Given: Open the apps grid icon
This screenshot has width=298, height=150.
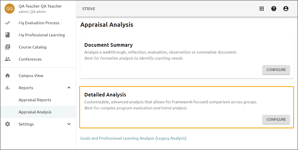Looking at the screenshot, I should [x=262, y=9].
